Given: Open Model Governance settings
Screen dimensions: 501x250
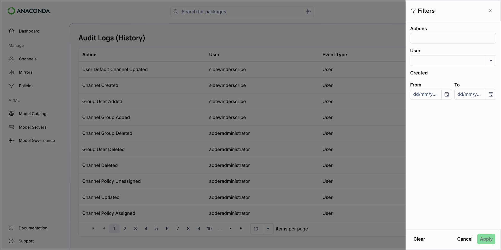Looking at the screenshot, I should point(36,140).
